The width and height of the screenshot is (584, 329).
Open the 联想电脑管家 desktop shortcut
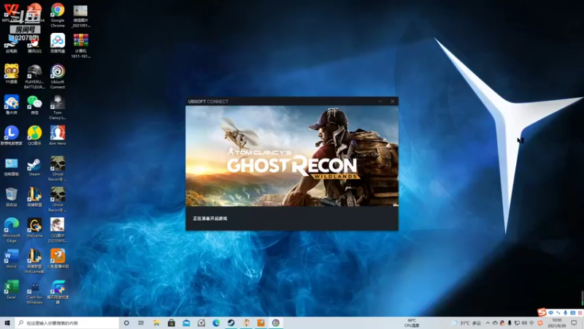click(12, 135)
